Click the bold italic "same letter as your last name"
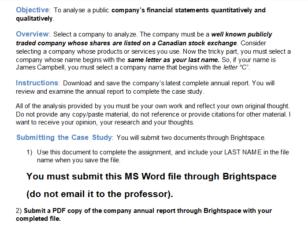 click(173, 60)
